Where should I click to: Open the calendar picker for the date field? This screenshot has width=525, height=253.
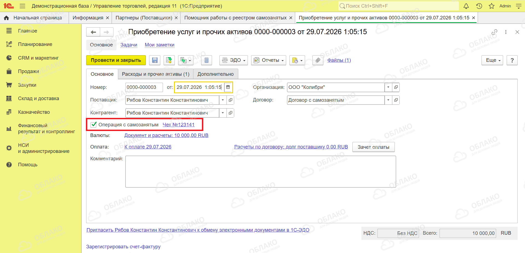click(228, 87)
